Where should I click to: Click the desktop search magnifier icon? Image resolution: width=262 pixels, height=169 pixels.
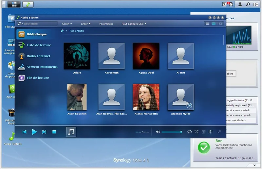[248, 4]
